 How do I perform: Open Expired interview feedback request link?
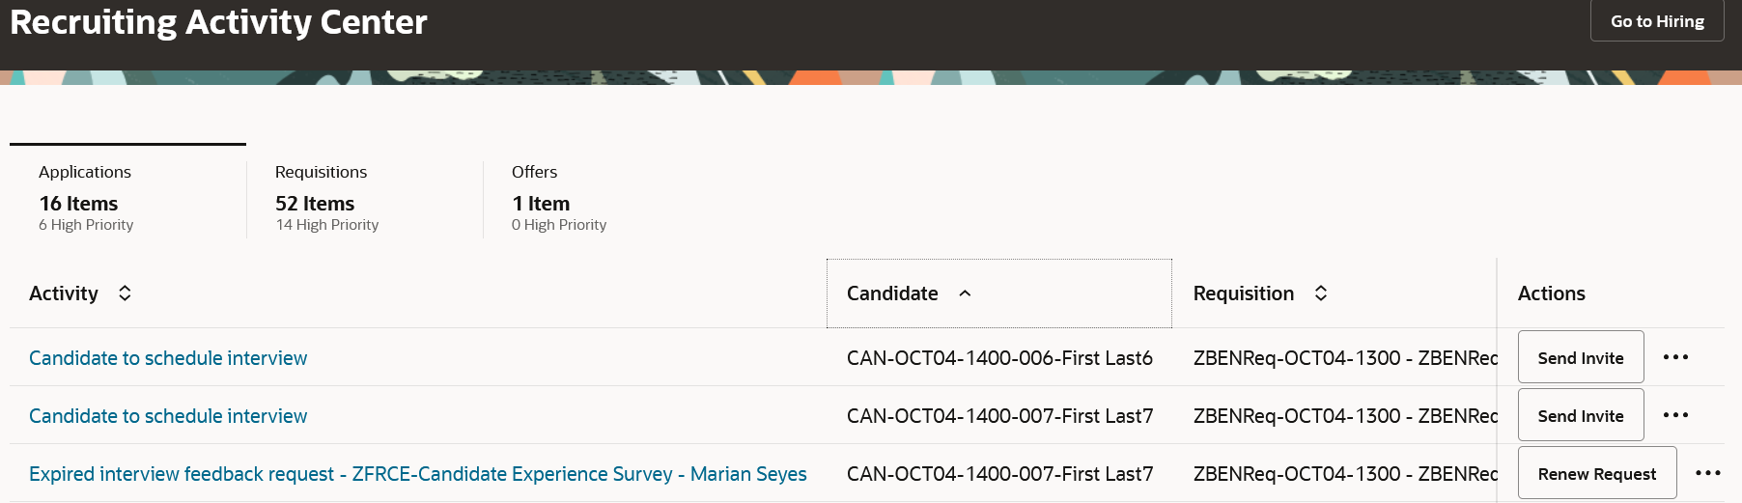tap(417, 474)
